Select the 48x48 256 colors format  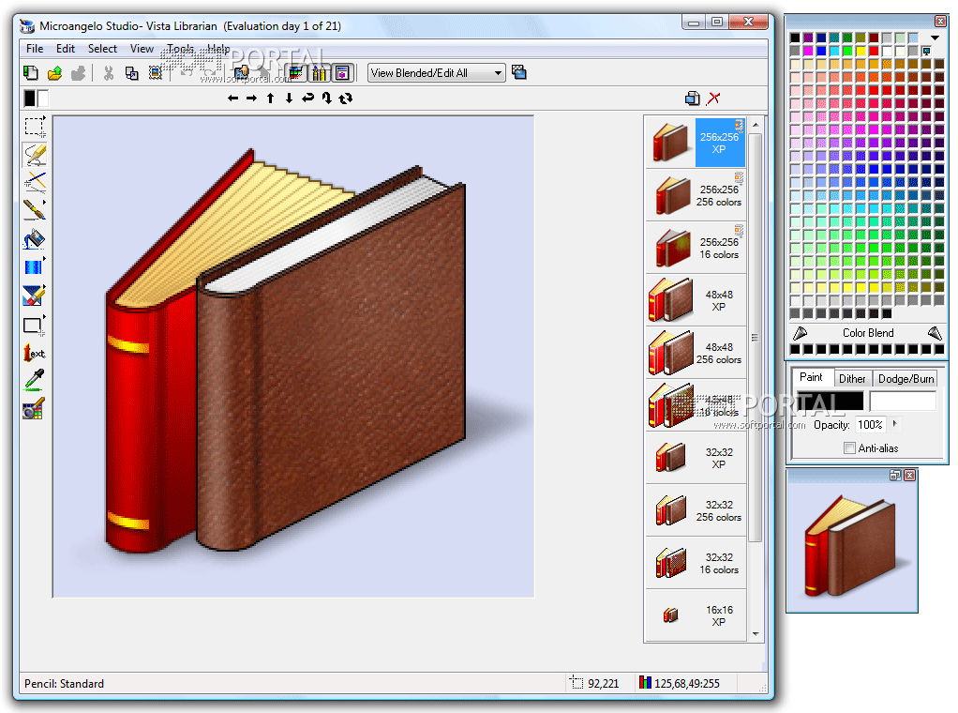click(x=696, y=353)
